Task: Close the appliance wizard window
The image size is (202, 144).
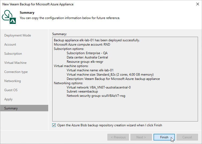Action: (198, 4)
